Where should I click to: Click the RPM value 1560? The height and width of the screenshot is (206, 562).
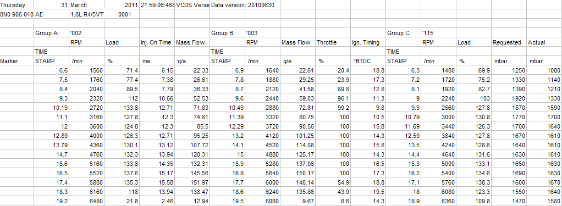coord(87,70)
